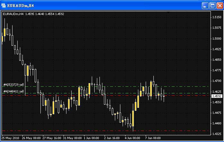Click the current price tag 1.4592
224x142 pixels.
coord(217,96)
